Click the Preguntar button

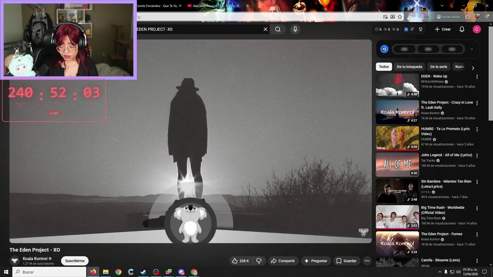(x=316, y=261)
